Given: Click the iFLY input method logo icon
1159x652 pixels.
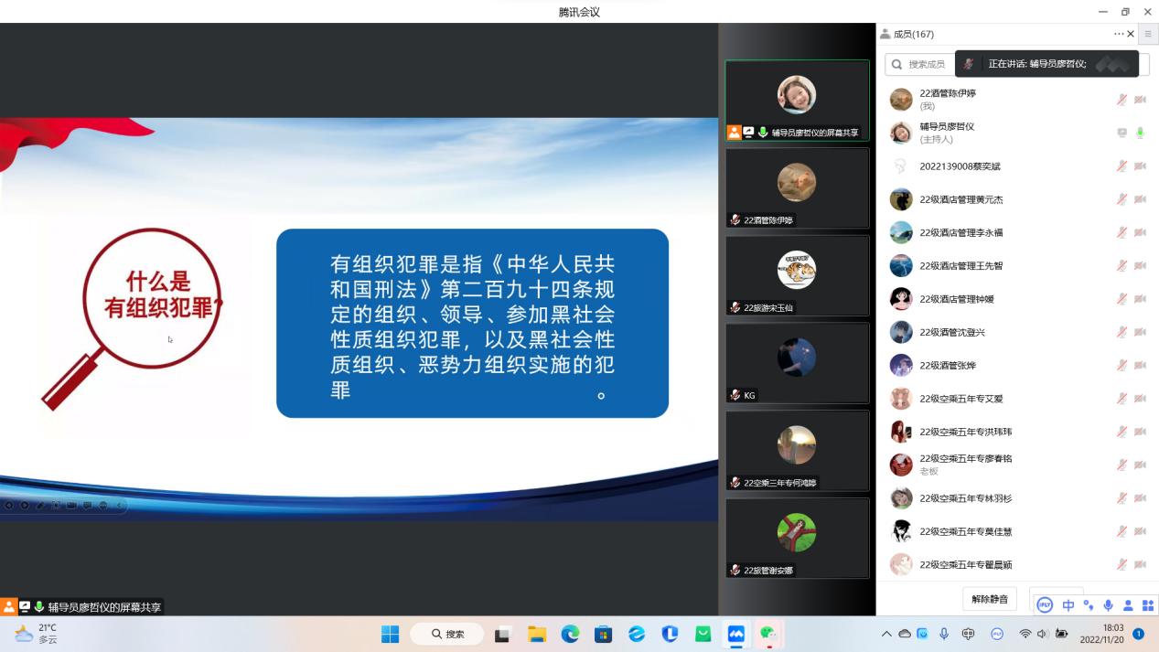Looking at the screenshot, I should coord(1045,605).
